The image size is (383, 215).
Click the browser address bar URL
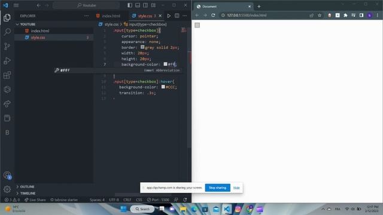coord(247,16)
